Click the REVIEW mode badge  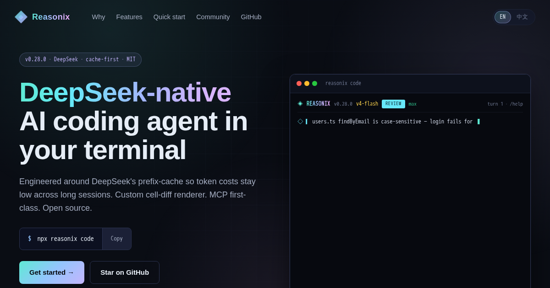pyautogui.click(x=393, y=104)
